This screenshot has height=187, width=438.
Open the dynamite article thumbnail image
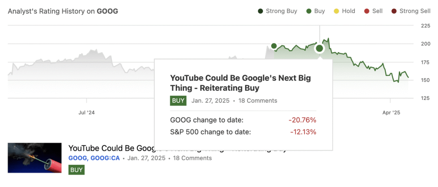point(34,158)
